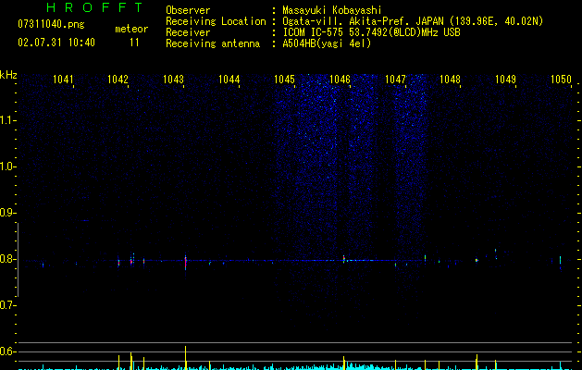The width and height of the screenshot is (582, 370).
Task: Click the tallest yellow intensity spike near 1043
Action: click(x=185, y=357)
